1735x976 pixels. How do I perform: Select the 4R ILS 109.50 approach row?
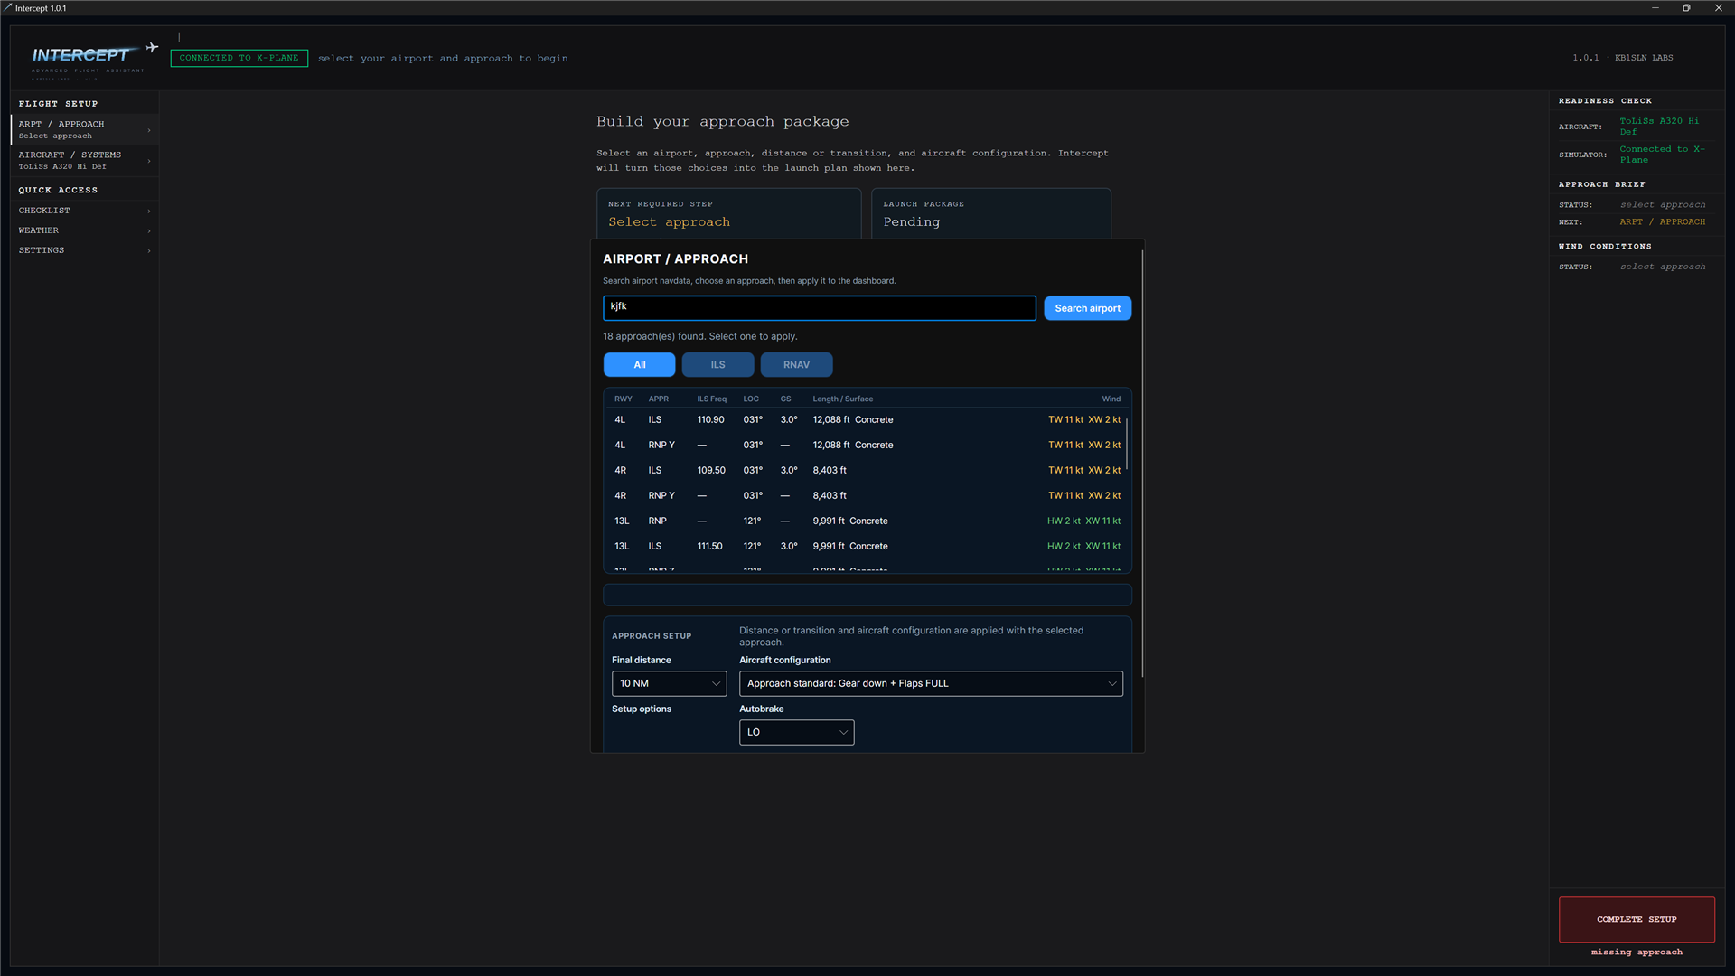click(867, 470)
